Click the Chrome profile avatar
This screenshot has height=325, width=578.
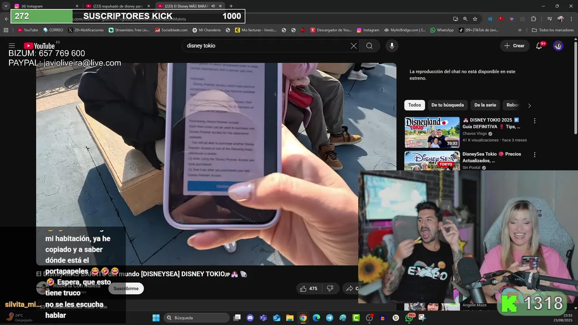(x=560, y=19)
